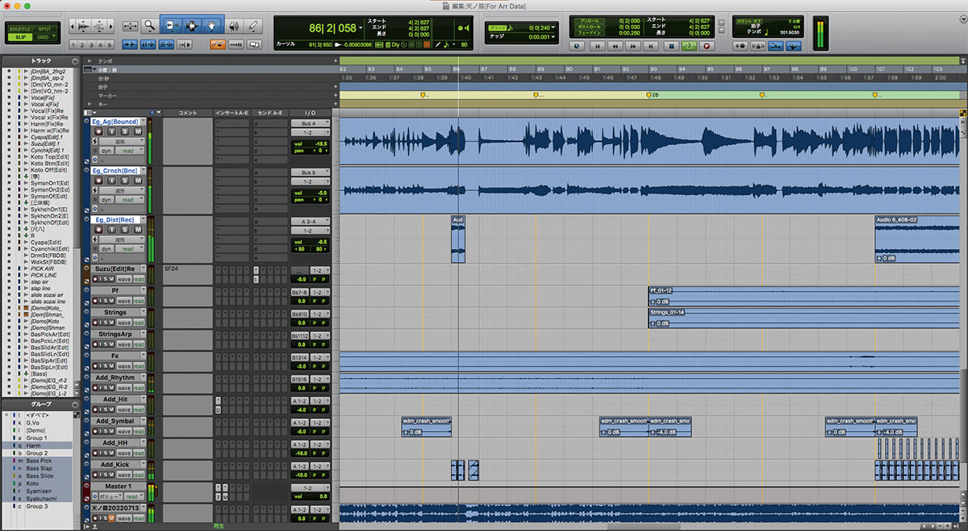The width and height of the screenshot is (968, 531).
Task: Click the Tab to Transients icon
Action: [130, 44]
